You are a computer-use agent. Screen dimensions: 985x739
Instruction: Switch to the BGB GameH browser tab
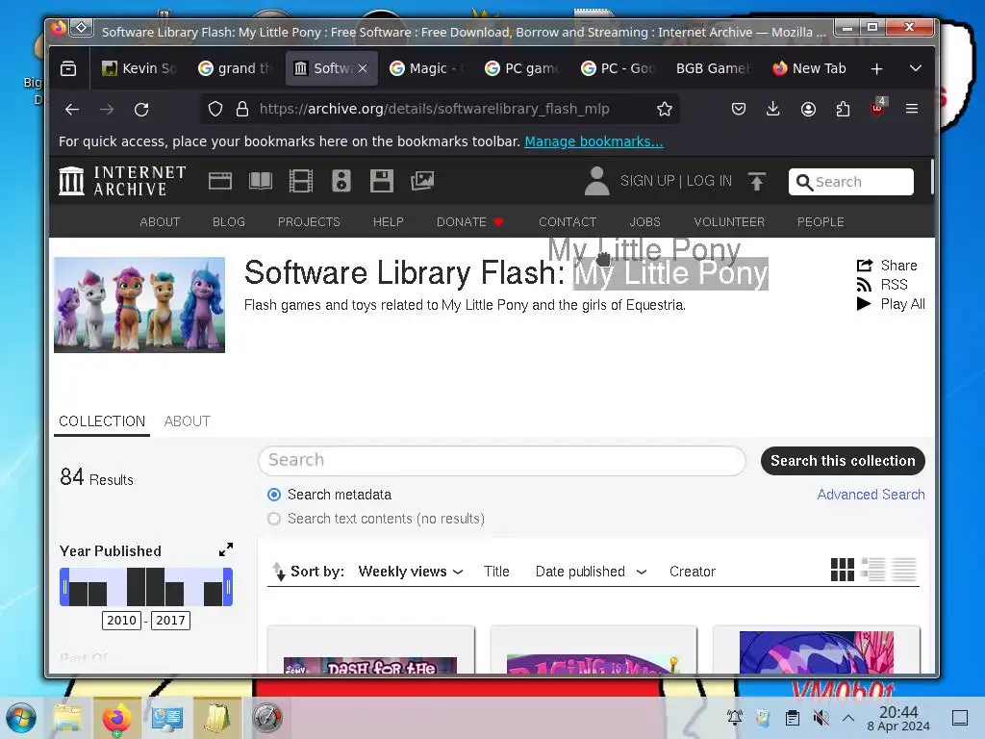tap(714, 68)
